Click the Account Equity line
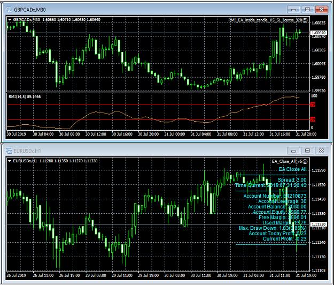This screenshot has height=285, width=334. point(279,212)
